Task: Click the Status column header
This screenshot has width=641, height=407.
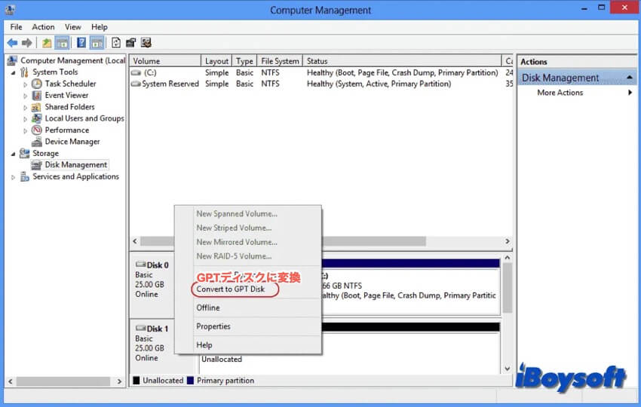Action: tap(317, 61)
